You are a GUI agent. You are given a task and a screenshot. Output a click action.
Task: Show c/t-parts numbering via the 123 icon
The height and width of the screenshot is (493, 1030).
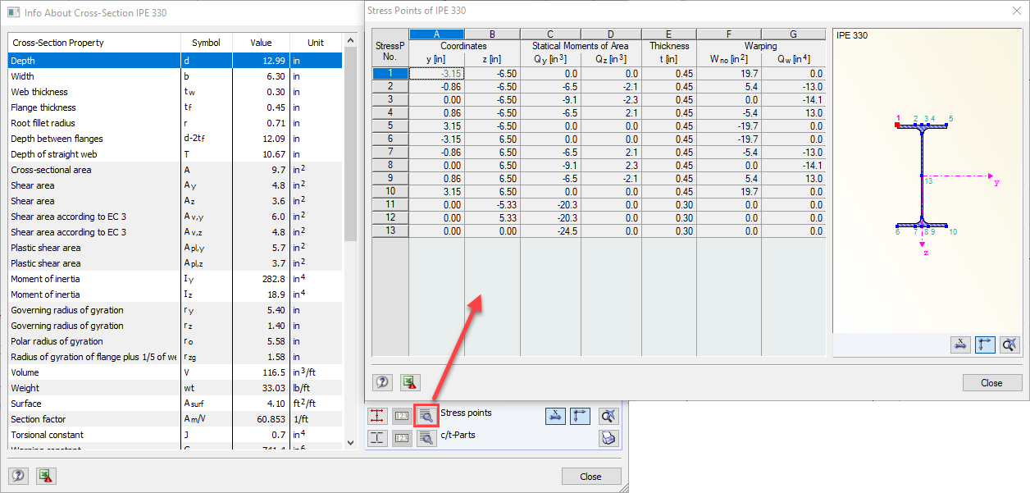(x=402, y=438)
